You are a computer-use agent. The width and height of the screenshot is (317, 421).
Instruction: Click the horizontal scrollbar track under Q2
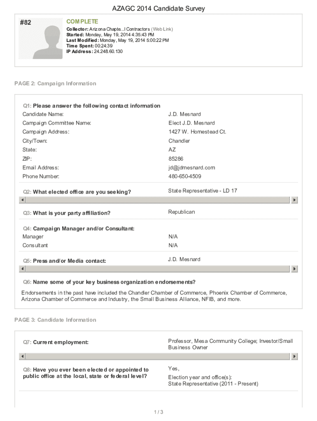point(158,200)
